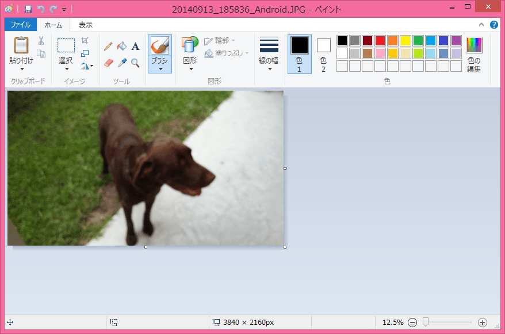Click the Undo arrow in title bar
The width and height of the screenshot is (505, 334).
coord(41,9)
